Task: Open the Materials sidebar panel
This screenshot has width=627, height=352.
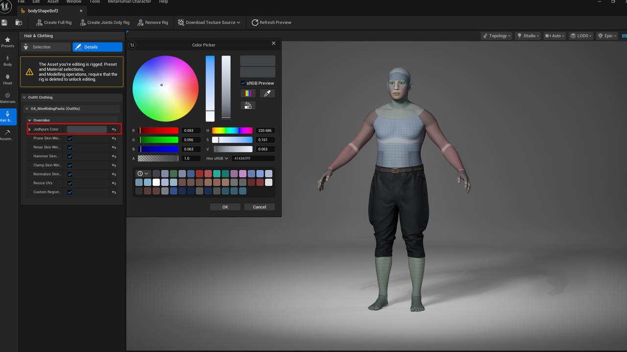Action: [x=7, y=98]
